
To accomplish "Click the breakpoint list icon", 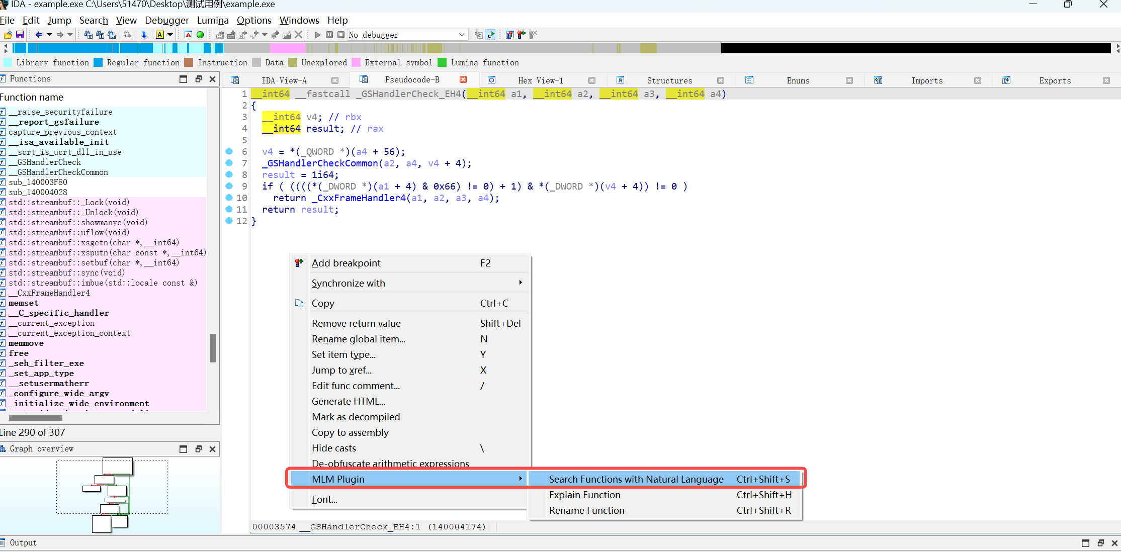I will (x=510, y=35).
